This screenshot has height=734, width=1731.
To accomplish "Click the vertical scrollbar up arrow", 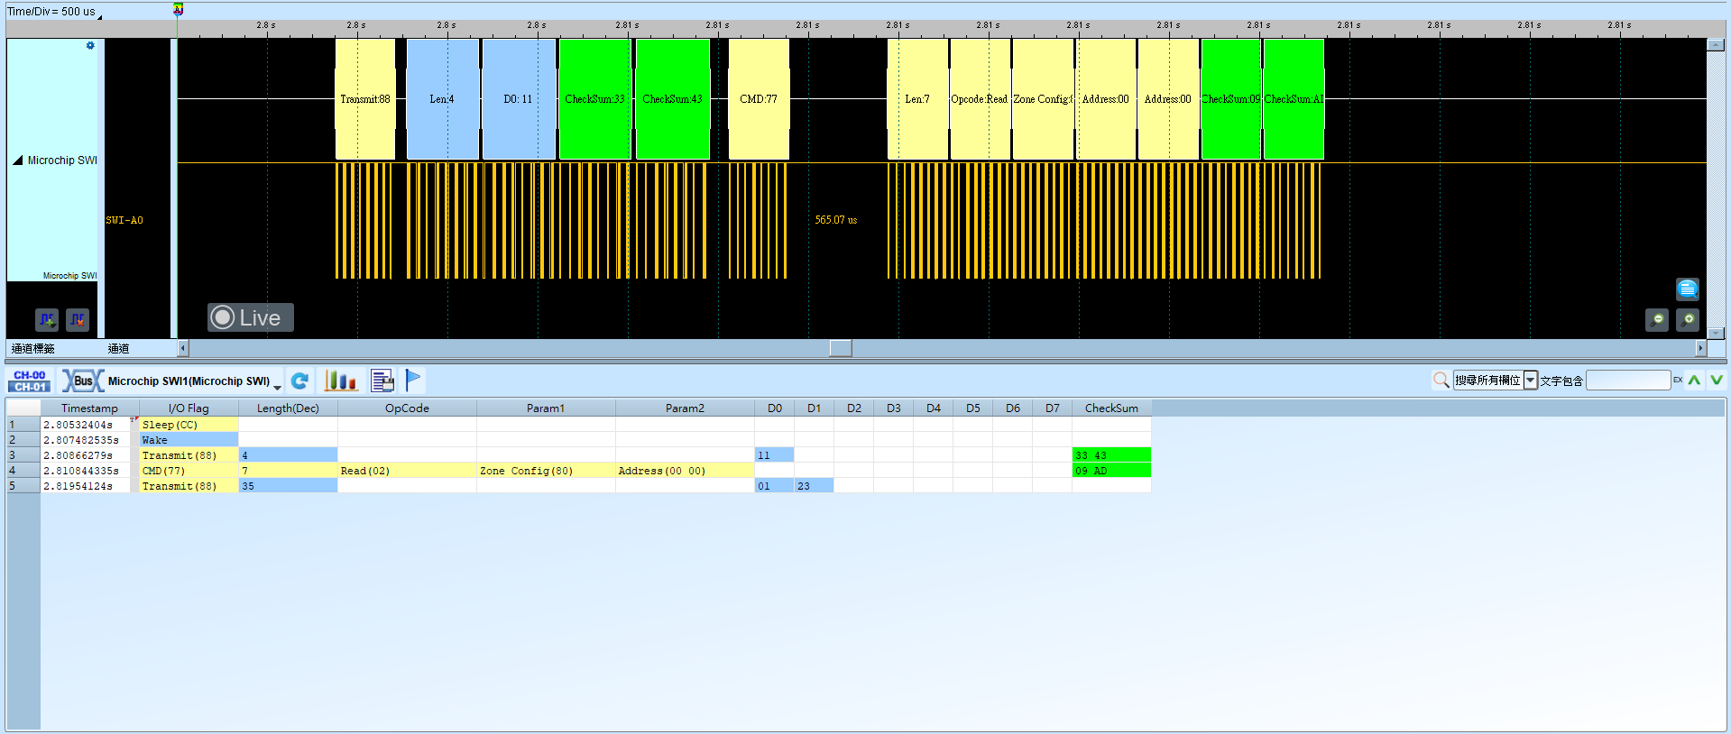I will click(1716, 45).
